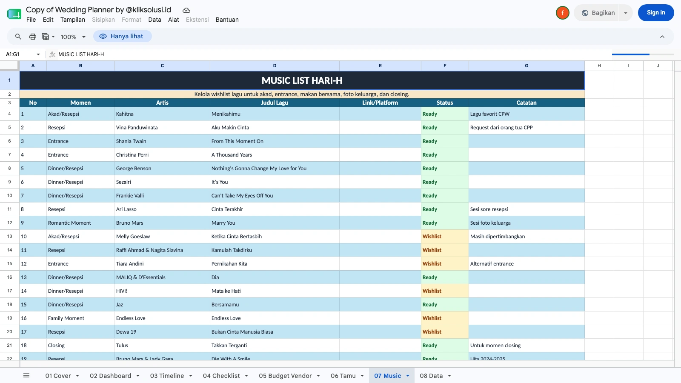Image resolution: width=681 pixels, height=383 pixels.
Task: Select the Romantic Moment cell
Action: click(80, 223)
